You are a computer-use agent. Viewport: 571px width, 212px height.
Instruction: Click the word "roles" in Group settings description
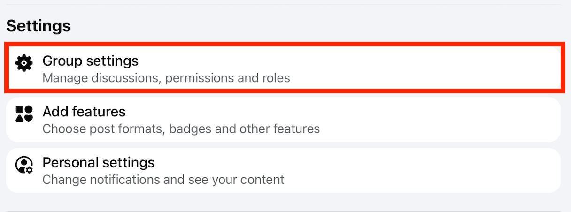coord(274,78)
